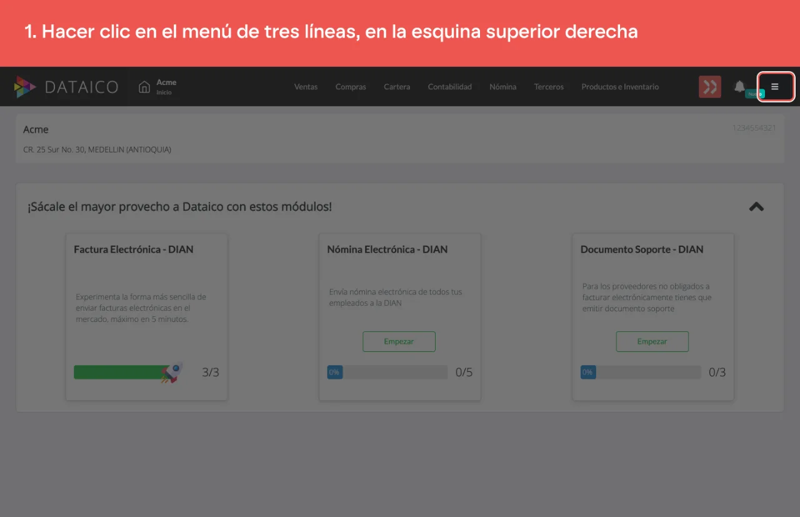This screenshot has width=800, height=517.
Task: Click the company number 1234554321
Action: [754, 128]
